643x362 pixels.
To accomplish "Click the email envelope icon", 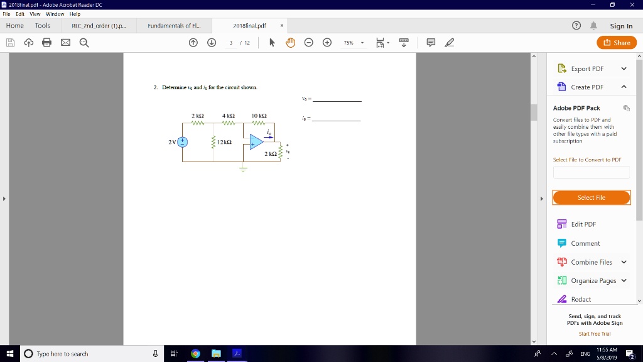I will (65, 43).
